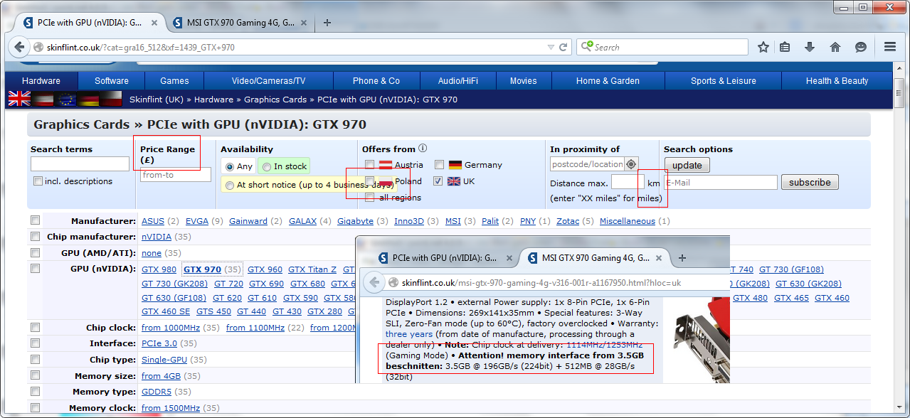
Task: Focus the browser Search box
Action: 662,47
